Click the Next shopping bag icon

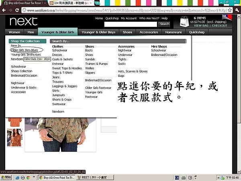point(184,22)
